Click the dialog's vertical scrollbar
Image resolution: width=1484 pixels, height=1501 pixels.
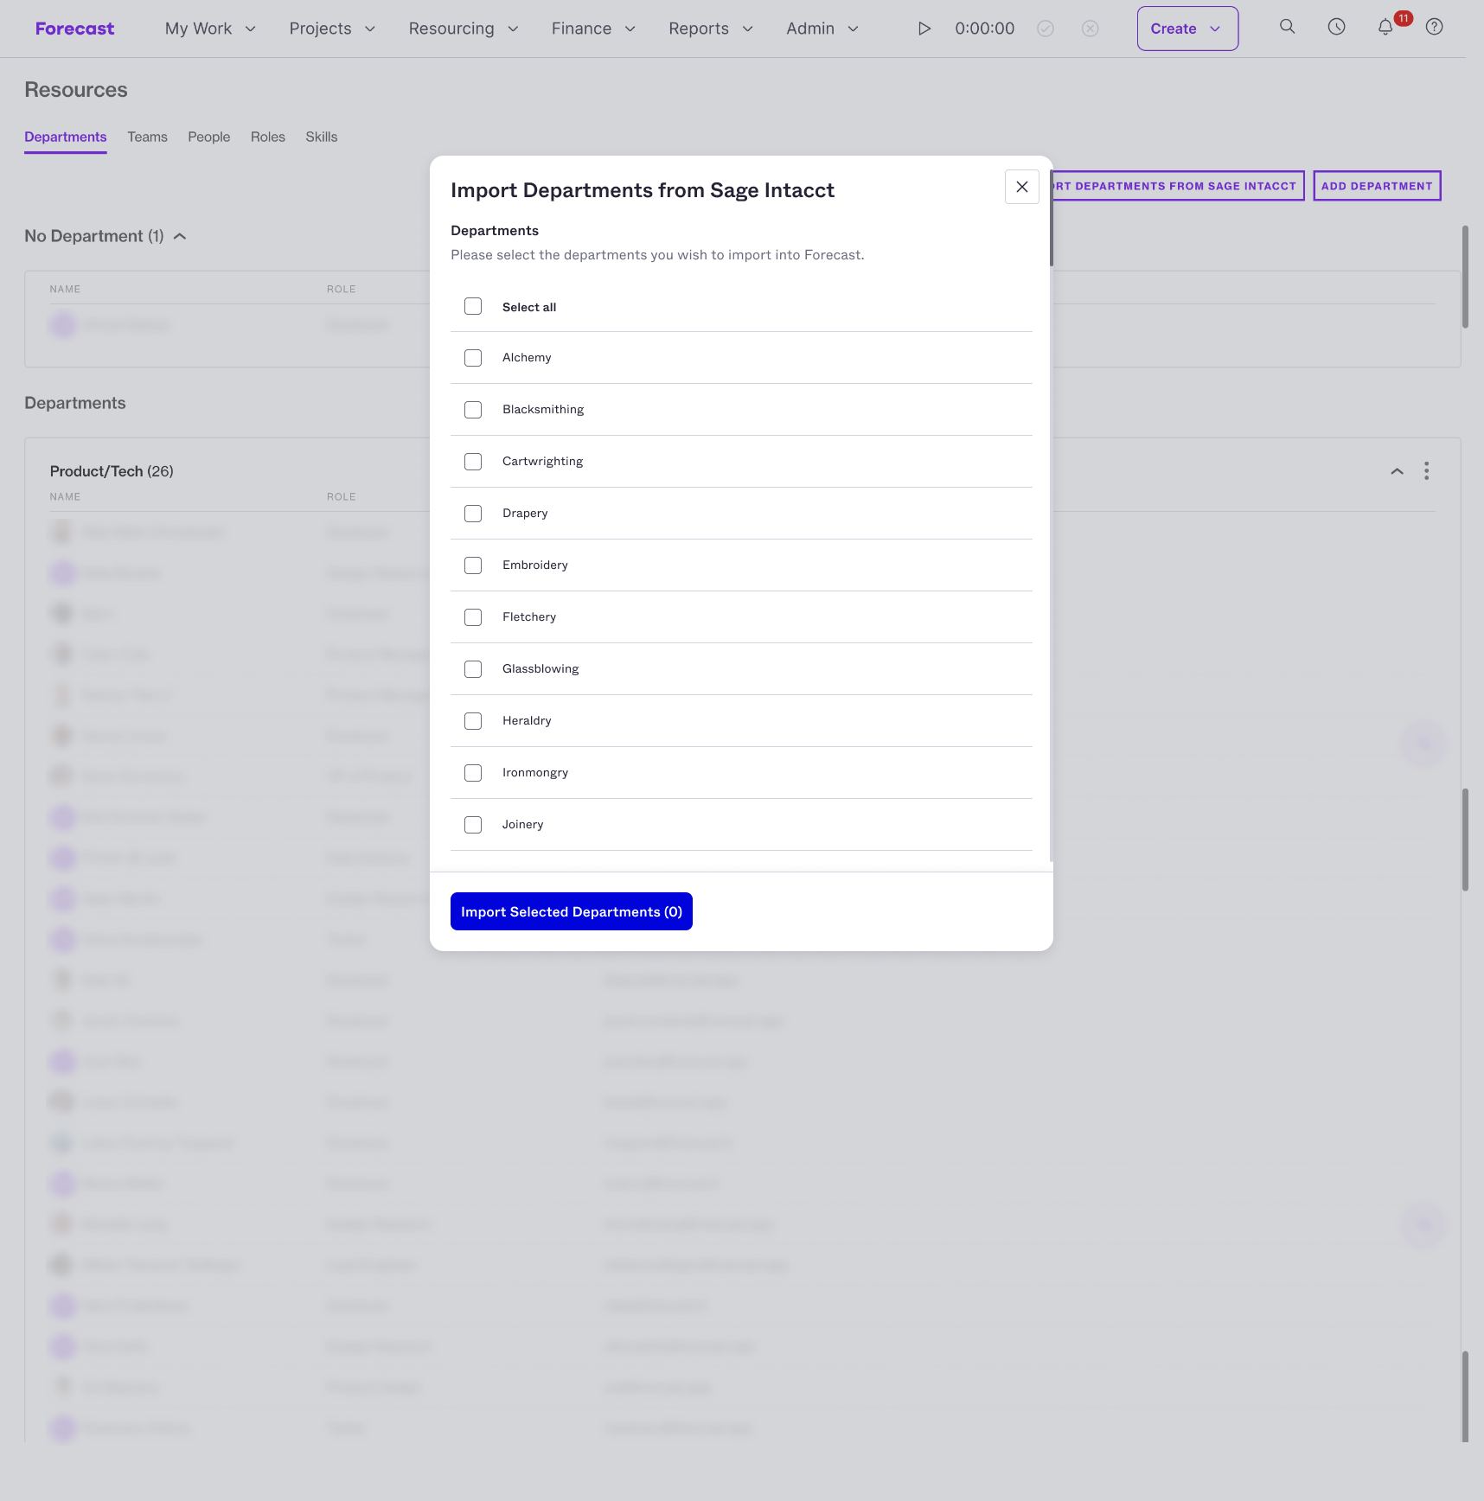[1051, 218]
